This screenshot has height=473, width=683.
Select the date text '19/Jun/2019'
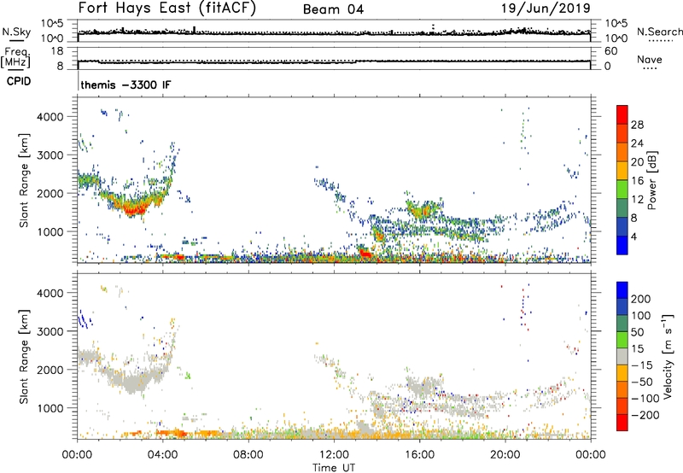[546, 8]
